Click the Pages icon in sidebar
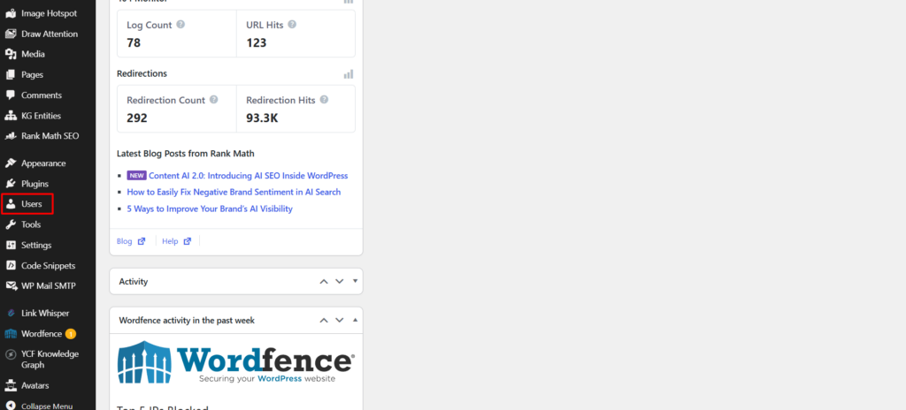 pyautogui.click(x=11, y=74)
